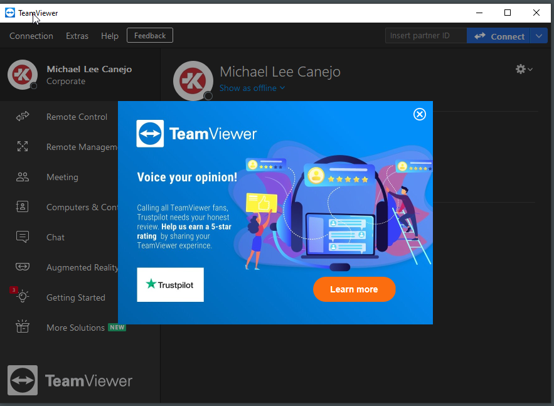Open the Extras menu
Viewport: 554px width, 406px height.
coord(77,36)
